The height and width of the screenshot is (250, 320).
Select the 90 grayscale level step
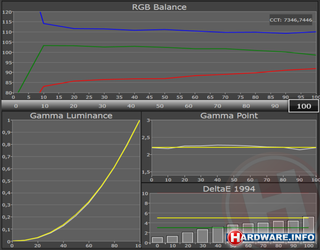[275, 106]
